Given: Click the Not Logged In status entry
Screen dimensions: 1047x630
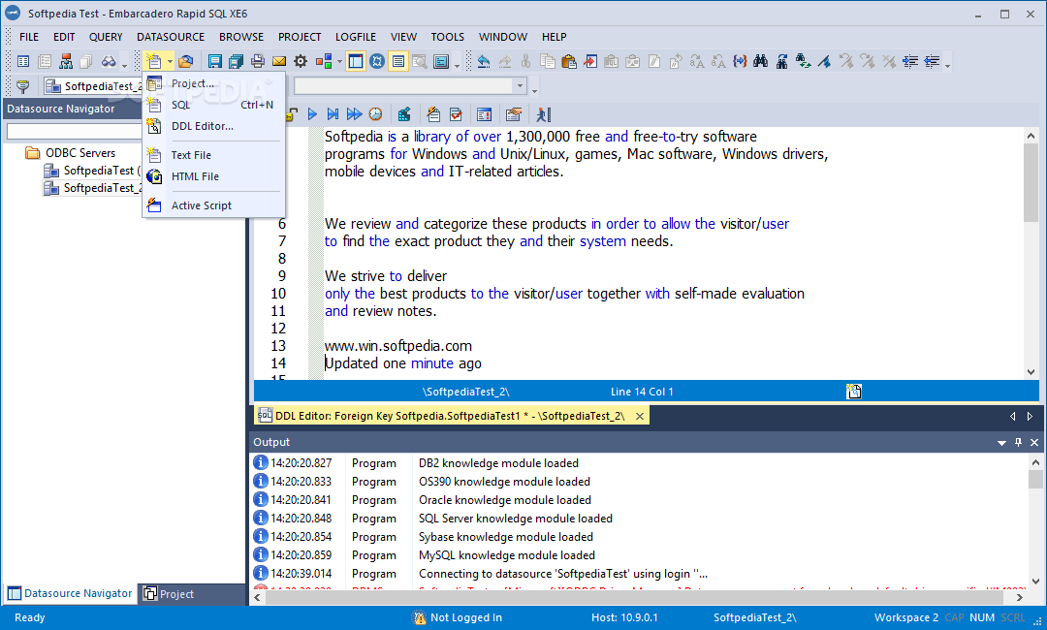Looking at the screenshot, I should tap(457, 617).
